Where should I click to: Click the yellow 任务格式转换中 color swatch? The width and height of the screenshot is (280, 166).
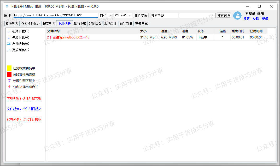coord(9,68)
